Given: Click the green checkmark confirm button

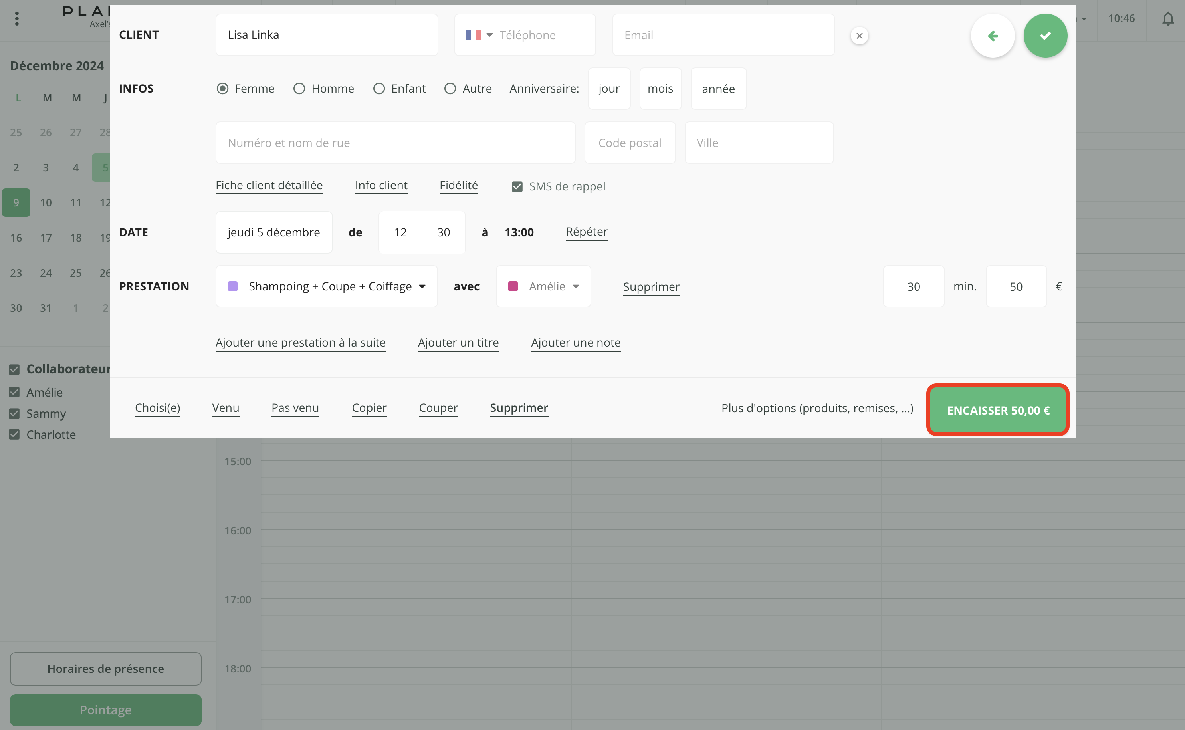Looking at the screenshot, I should 1045,36.
